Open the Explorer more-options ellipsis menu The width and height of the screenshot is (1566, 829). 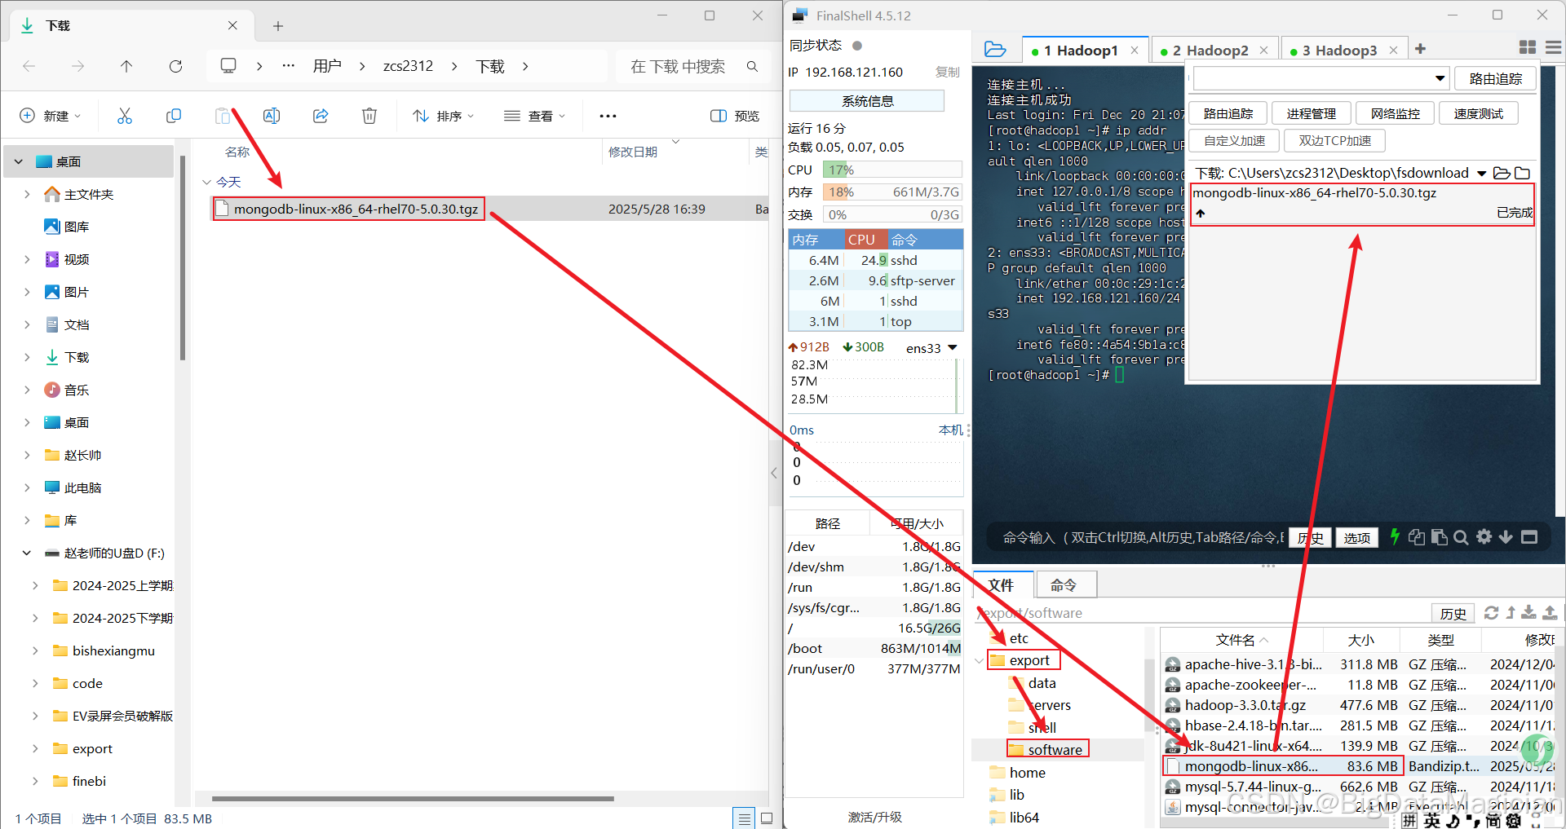coord(608,116)
